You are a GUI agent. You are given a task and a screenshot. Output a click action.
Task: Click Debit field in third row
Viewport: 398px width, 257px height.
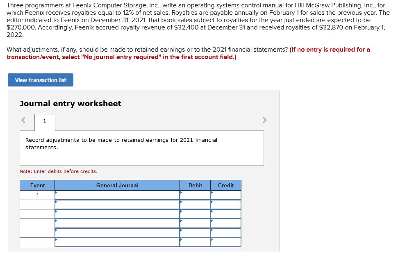[195, 214]
